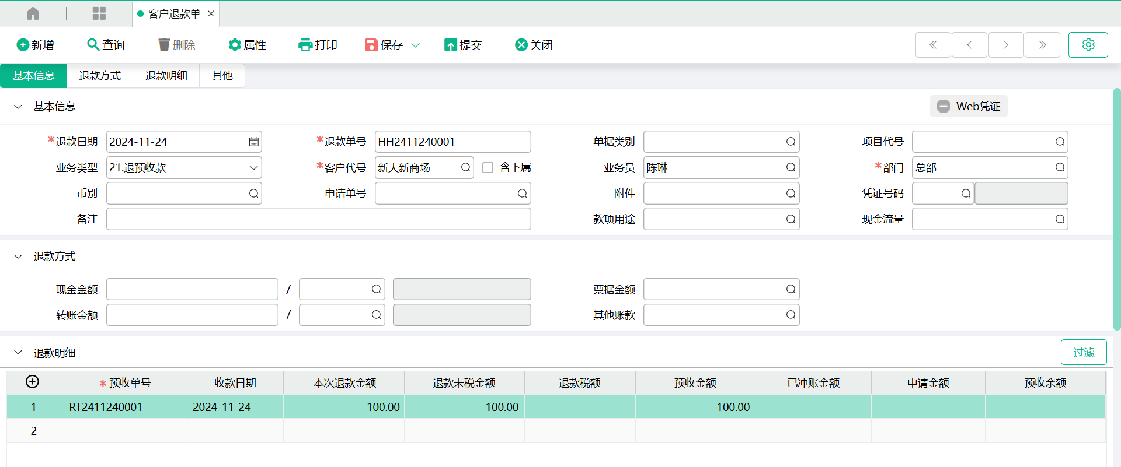Open the 业务类型 dropdown

tap(254, 168)
